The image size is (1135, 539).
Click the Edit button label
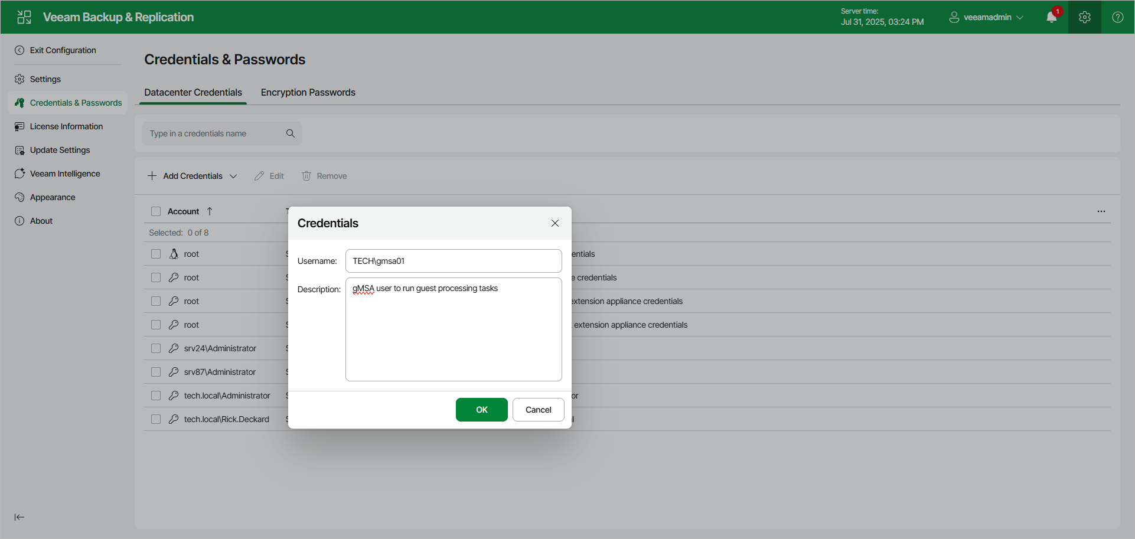(x=277, y=176)
